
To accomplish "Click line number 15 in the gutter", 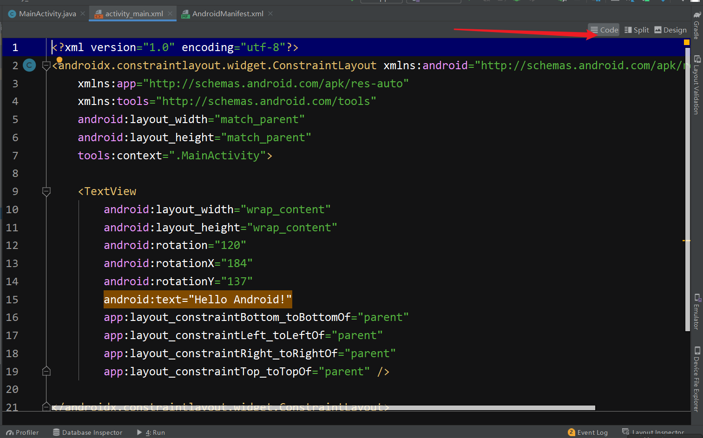I will pyautogui.click(x=12, y=300).
